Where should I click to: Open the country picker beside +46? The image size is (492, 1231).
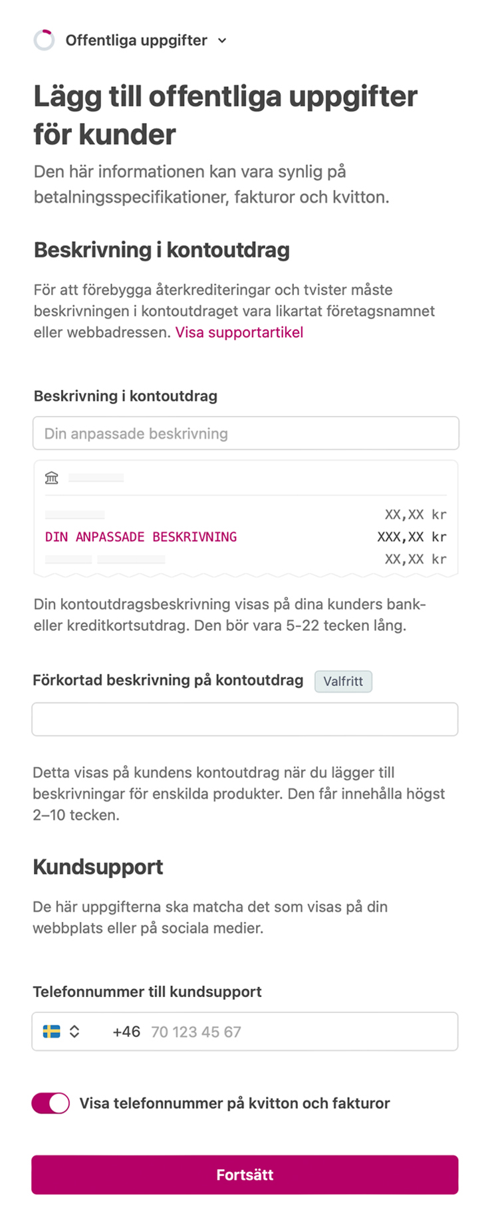pyautogui.click(x=63, y=1031)
